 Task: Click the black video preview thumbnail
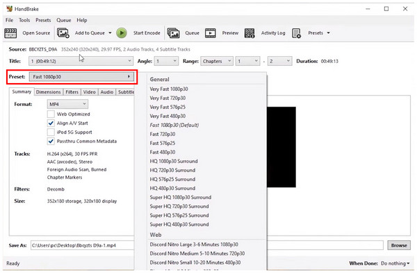point(281,147)
